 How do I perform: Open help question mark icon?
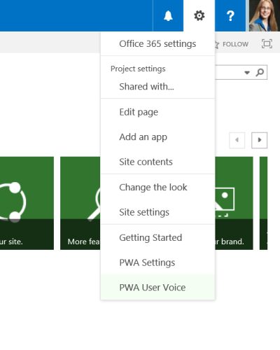[x=230, y=15]
